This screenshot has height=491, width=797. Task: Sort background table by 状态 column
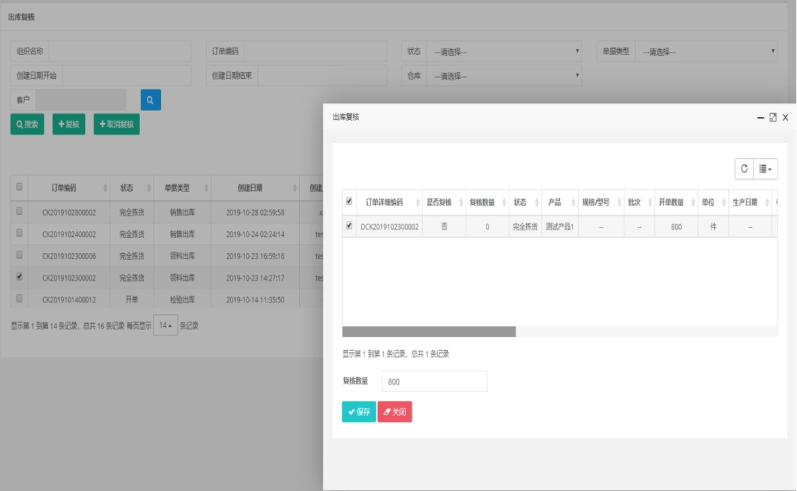(131, 188)
